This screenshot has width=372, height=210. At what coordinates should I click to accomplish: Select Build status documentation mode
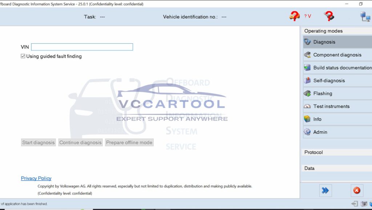pyautogui.click(x=307, y=68)
